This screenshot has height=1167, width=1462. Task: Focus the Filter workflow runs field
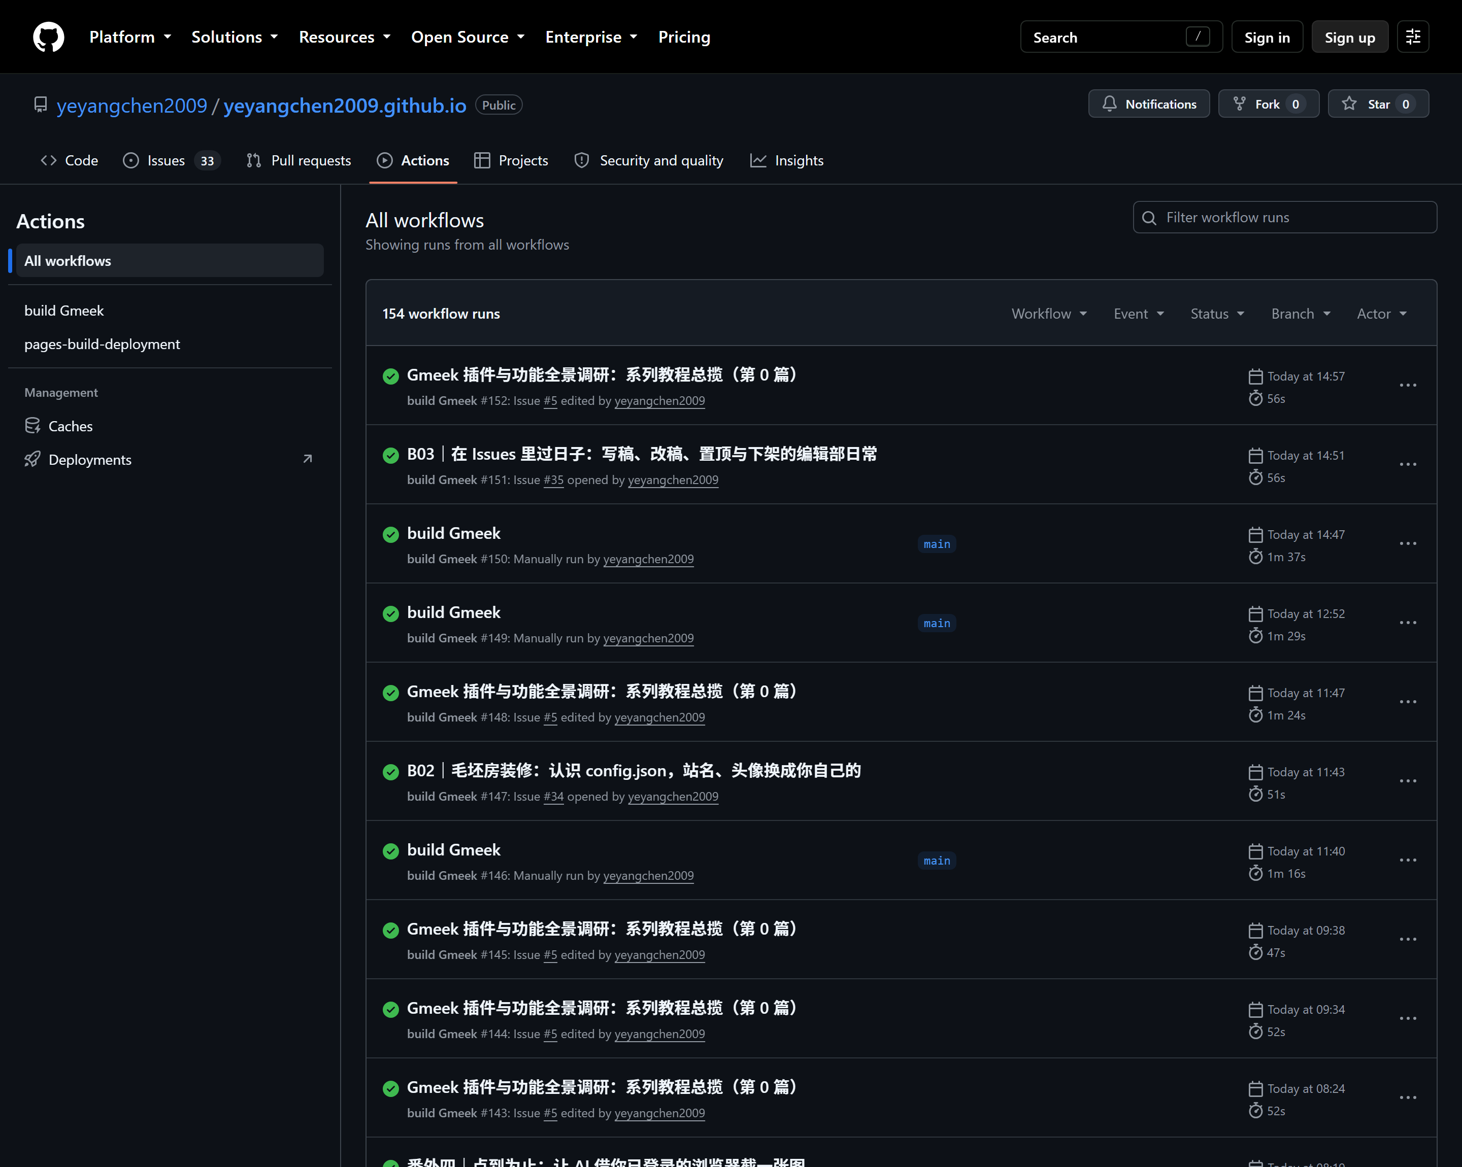click(1284, 218)
